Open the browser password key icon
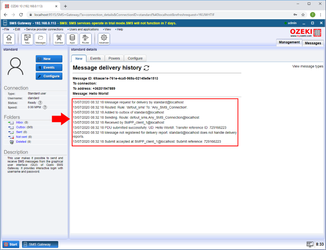The height and width of the screenshot is (250, 326). (295, 15)
